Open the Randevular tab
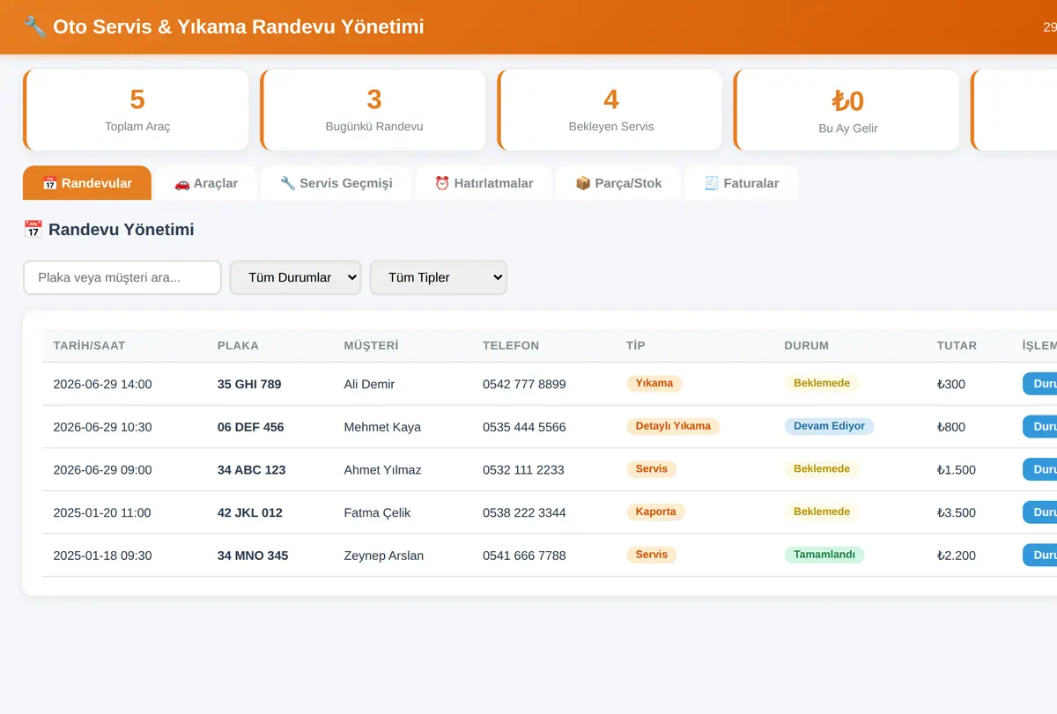Viewport: 1057px width, 714px height. (x=87, y=183)
